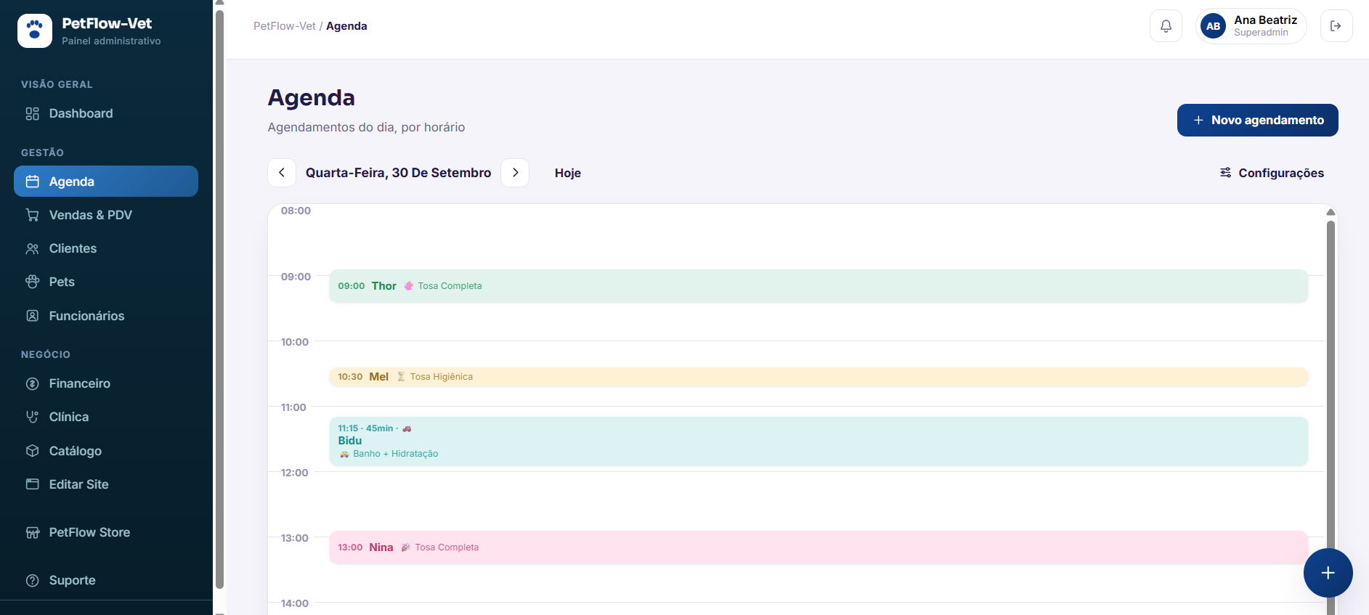The height and width of the screenshot is (615, 1369).
Task: Open the Catálogo menu item
Action: click(106, 451)
